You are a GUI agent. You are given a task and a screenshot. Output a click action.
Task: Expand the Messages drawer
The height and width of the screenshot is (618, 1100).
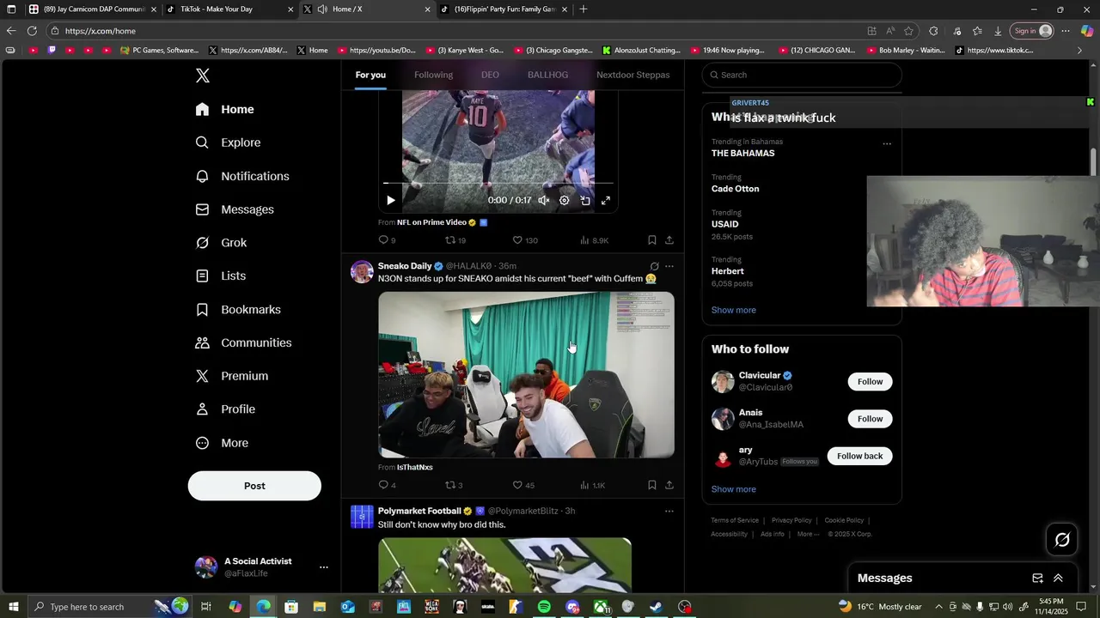click(1058, 579)
